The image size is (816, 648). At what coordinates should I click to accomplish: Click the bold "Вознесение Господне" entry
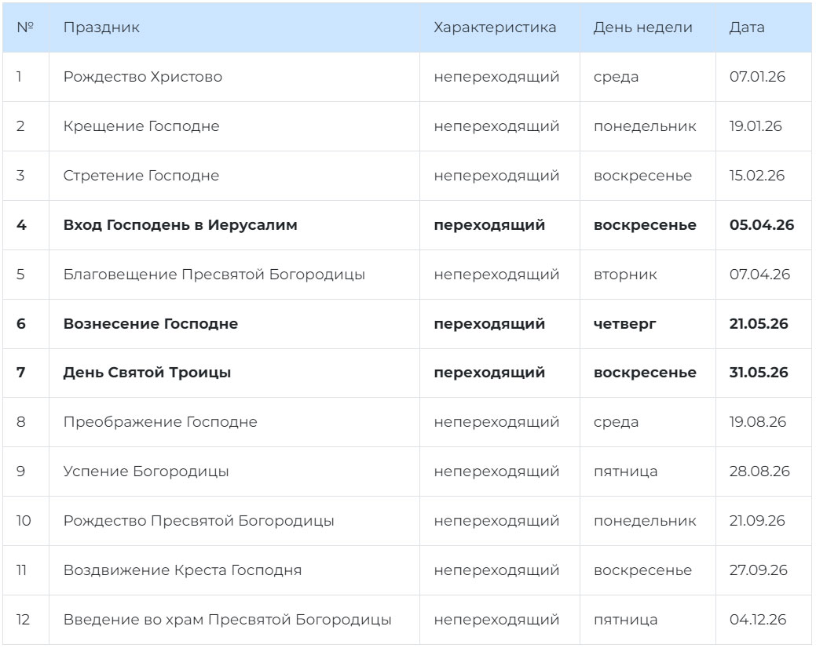(150, 324)
